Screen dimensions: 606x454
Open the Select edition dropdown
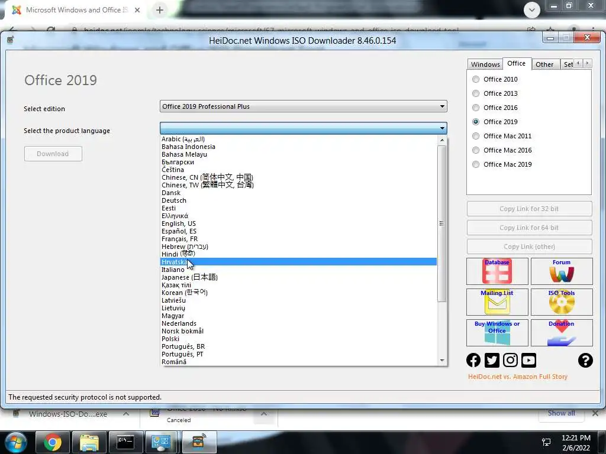pos(304,106)
